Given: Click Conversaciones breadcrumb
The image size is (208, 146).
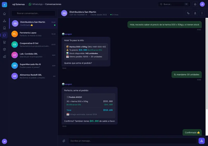Looking at the screenshot, I should click(53, 4).
